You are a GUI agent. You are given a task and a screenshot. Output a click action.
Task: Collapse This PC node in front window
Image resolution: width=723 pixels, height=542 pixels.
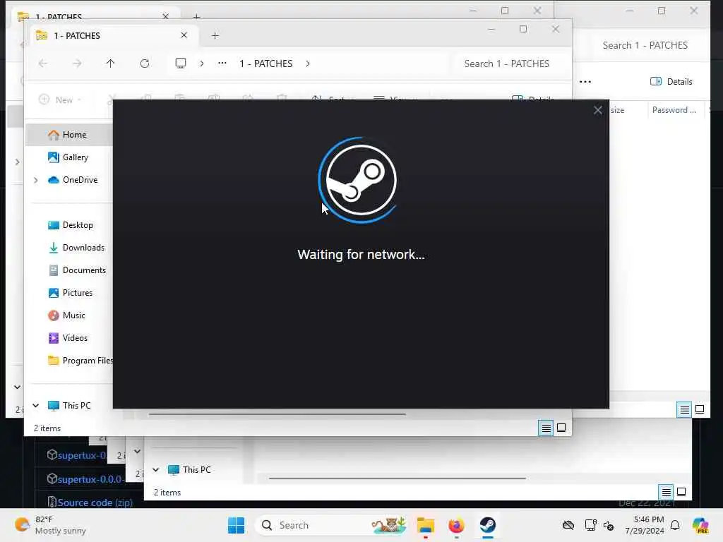click(35, 406)
